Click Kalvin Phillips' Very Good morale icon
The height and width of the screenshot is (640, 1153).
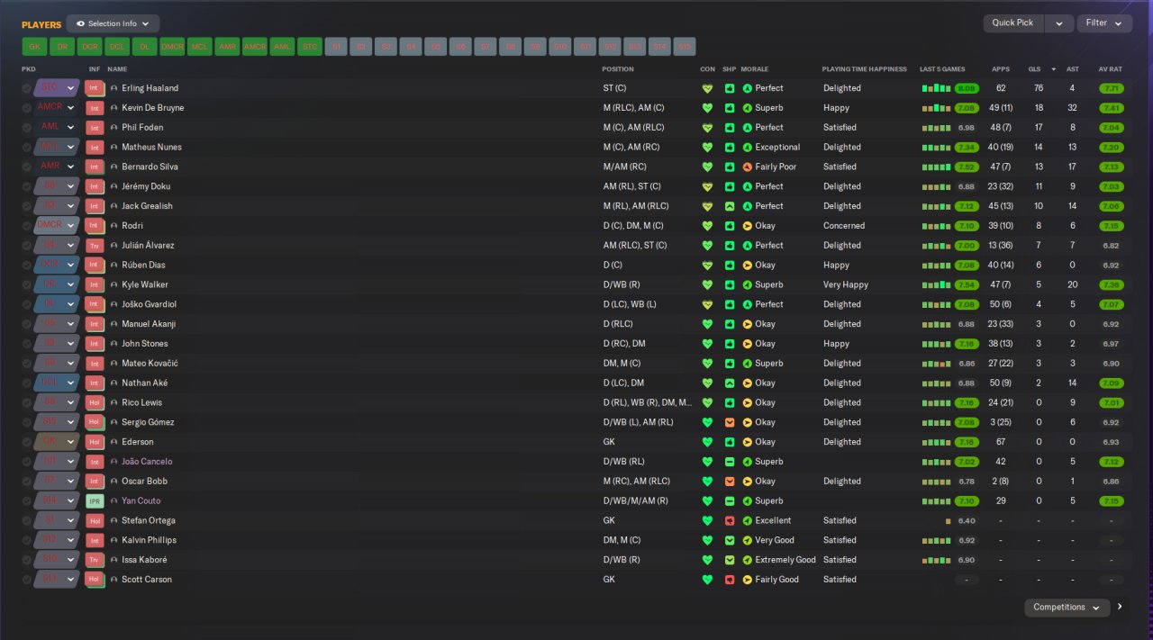coord(747,540)
